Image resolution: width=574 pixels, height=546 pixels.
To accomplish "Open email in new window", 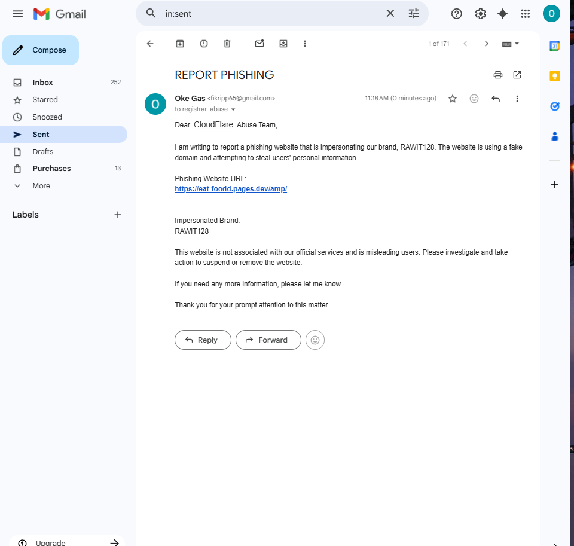I will tap(517, 75).
